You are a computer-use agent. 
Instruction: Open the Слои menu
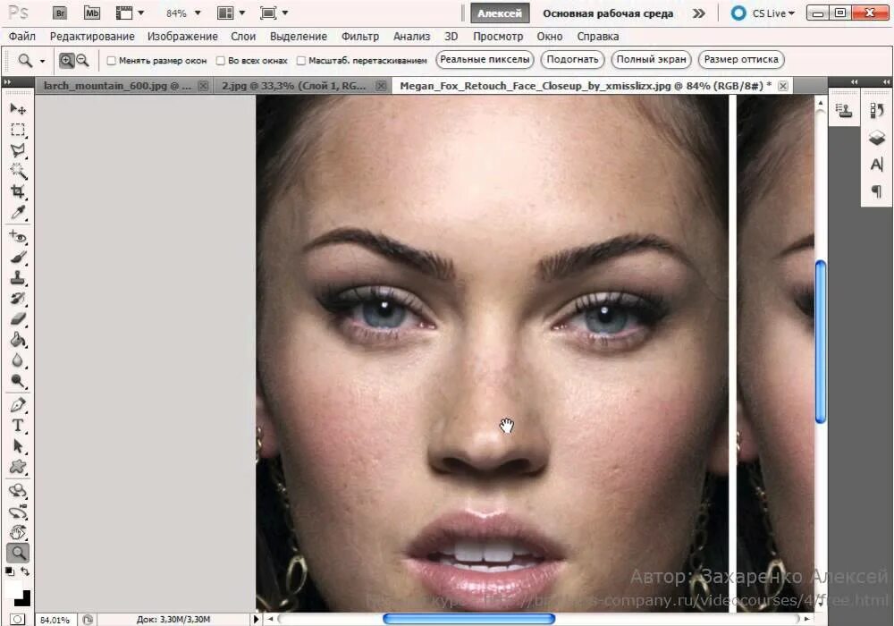[243, 37]
